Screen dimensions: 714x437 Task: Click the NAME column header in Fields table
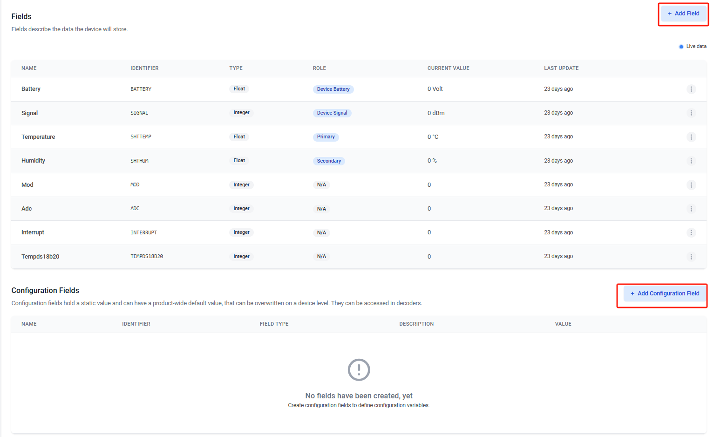29,68
